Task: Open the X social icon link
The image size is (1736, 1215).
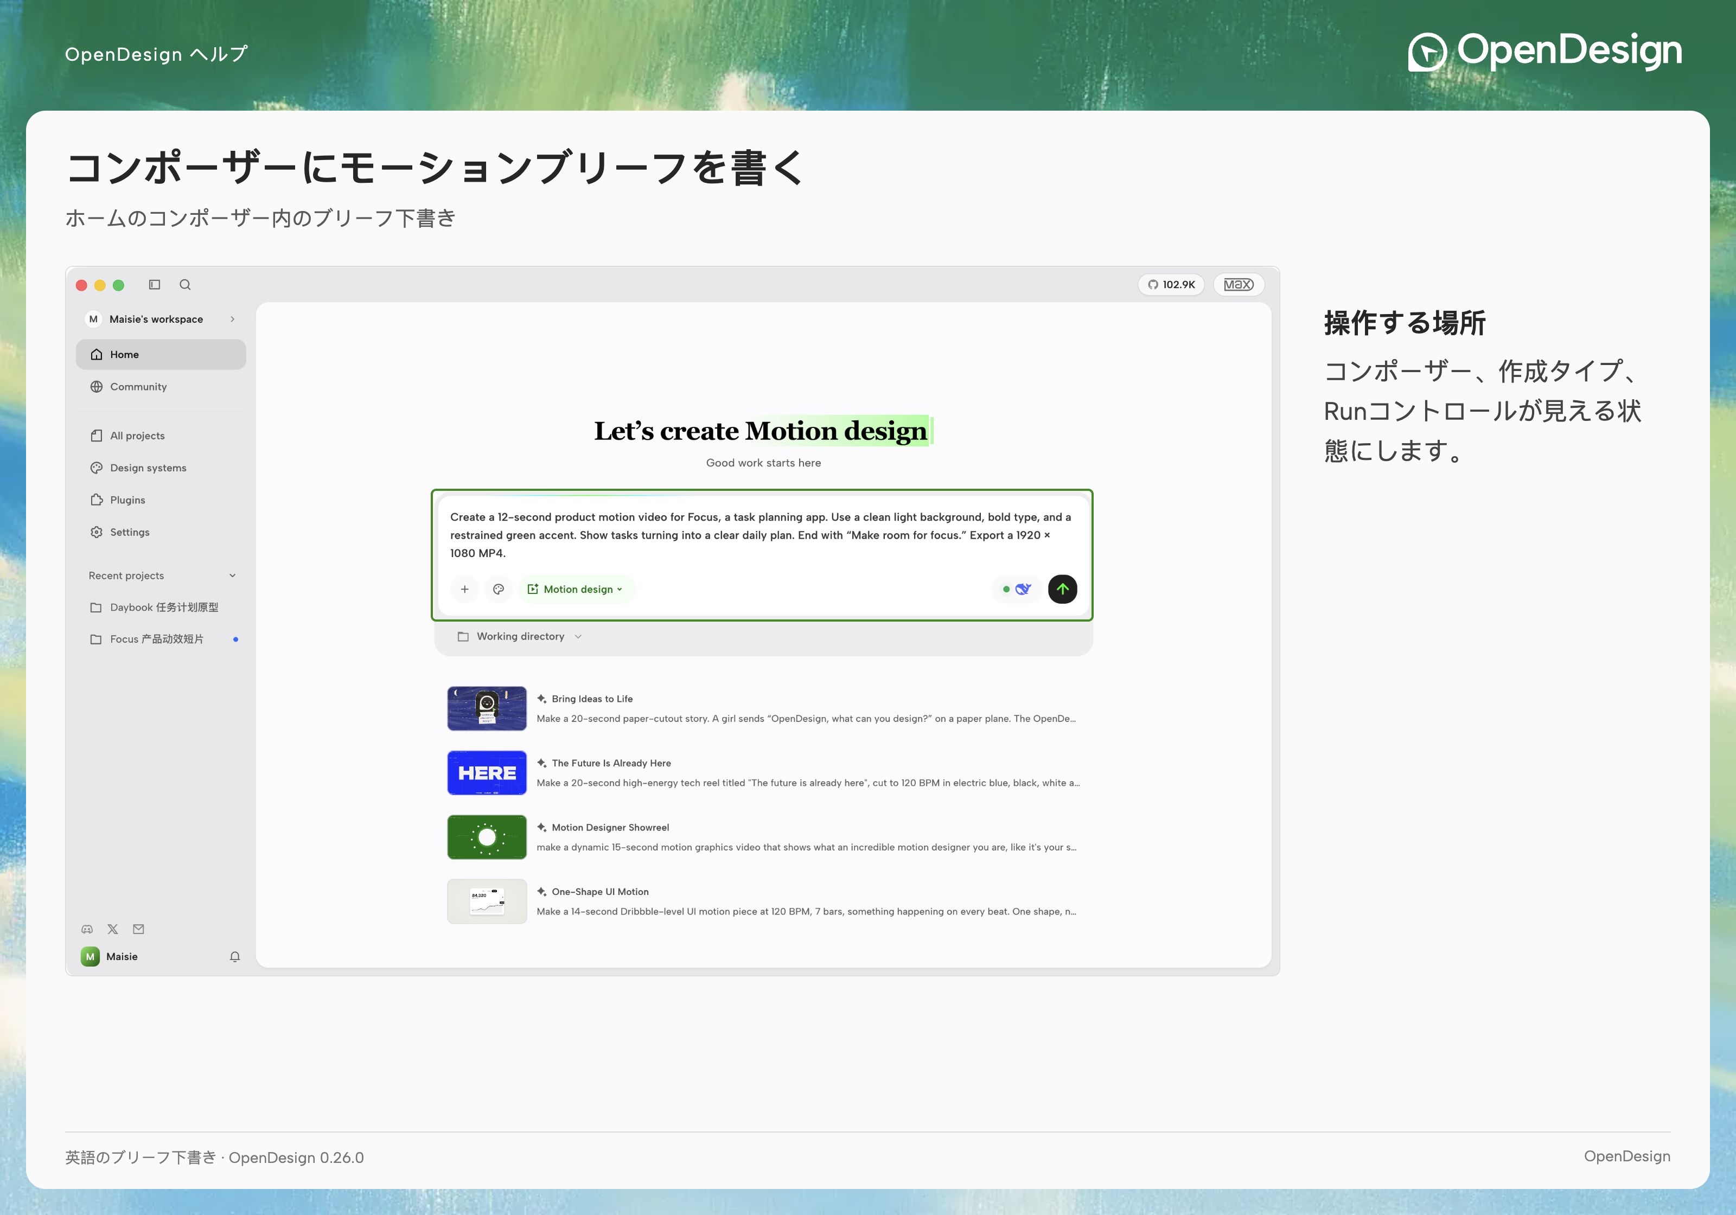Action: coord(113,929)
